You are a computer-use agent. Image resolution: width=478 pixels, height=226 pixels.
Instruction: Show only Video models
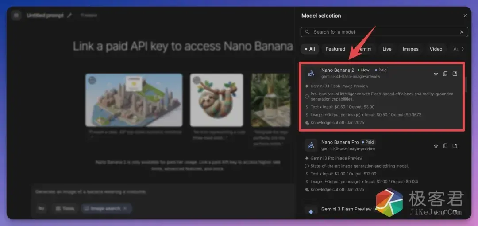click(436, 49)
